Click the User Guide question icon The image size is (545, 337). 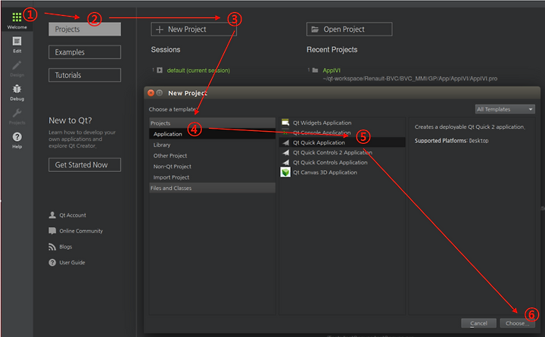(x=52, y=263)
